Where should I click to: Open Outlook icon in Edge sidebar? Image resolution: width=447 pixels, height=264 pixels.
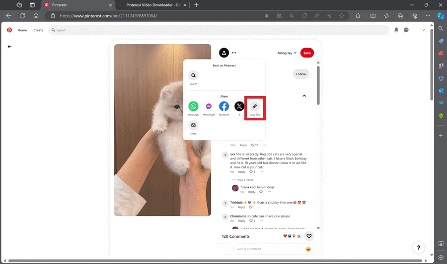pyautogui.click(x=441, y=91)
